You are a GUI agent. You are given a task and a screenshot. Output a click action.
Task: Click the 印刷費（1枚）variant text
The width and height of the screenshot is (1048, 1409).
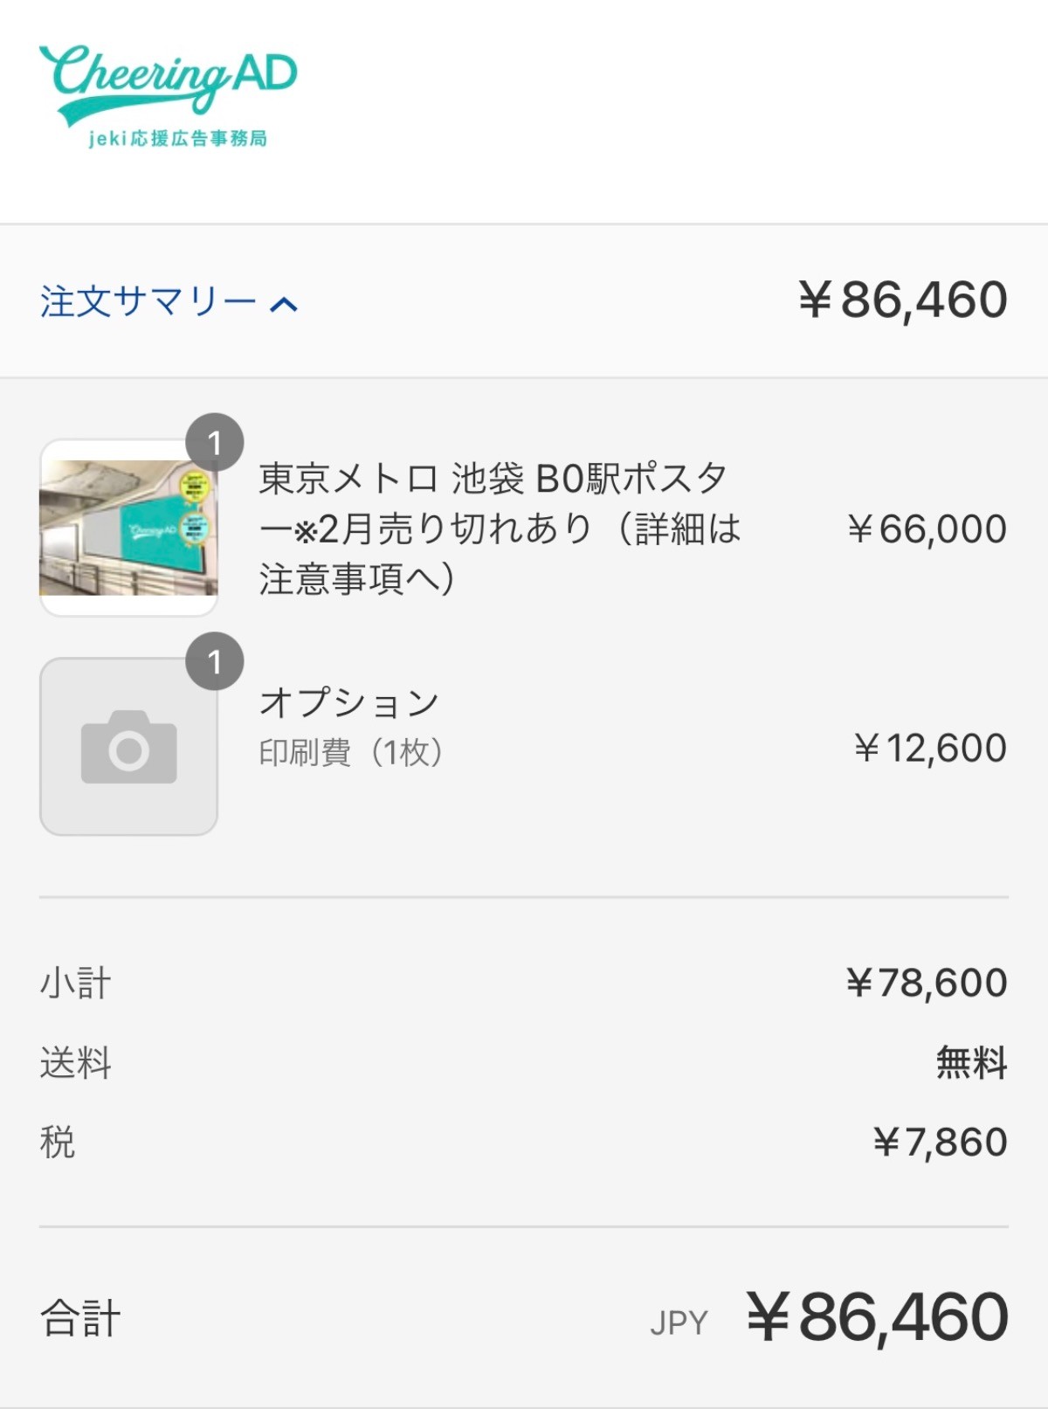pos(351,752)
